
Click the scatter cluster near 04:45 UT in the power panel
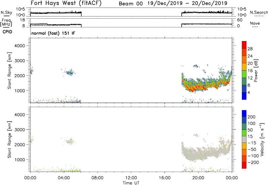pyautogui.click(x=70, y=73)
